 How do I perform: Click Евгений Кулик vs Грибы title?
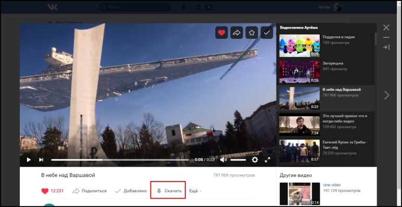tap(345, 145)
